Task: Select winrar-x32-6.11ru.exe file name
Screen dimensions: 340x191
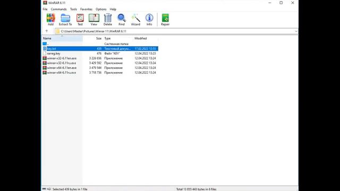Action: (62, 63)
